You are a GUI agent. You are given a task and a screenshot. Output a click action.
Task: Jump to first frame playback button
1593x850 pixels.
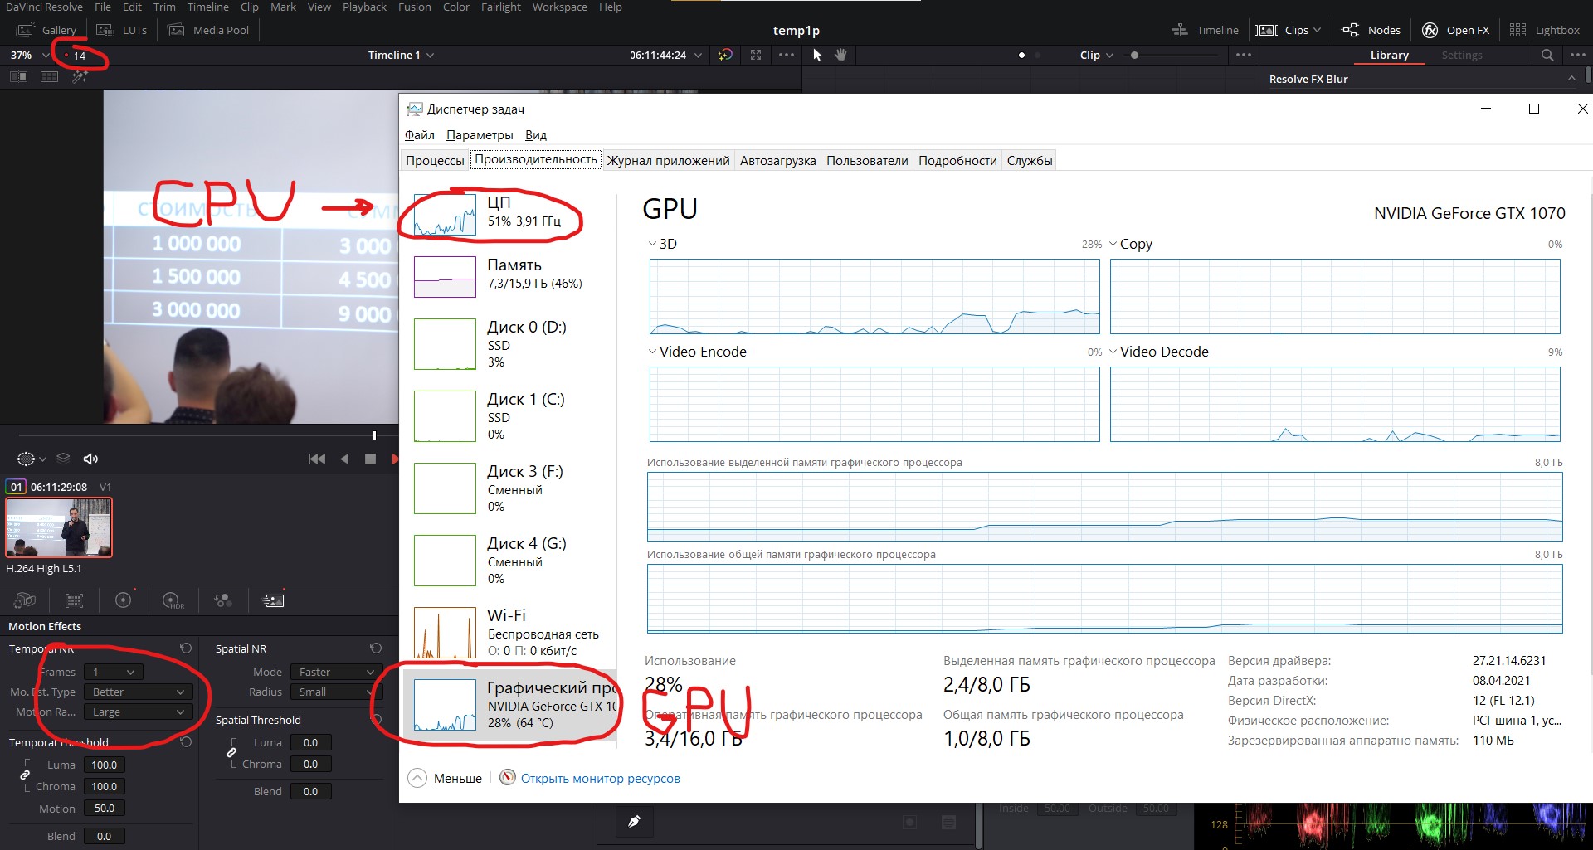click(x=316, y=459)
